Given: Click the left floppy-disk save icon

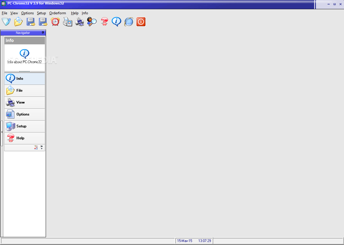Looking at the screenshot, I should tap(31, 22).
